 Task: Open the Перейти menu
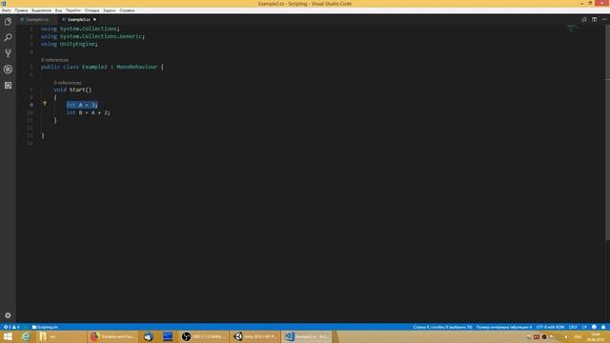pyautogui.click(x=73, y=10)
